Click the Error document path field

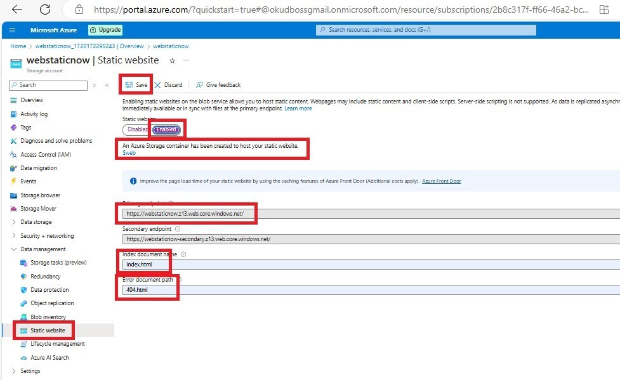click(x=371, y=290)
